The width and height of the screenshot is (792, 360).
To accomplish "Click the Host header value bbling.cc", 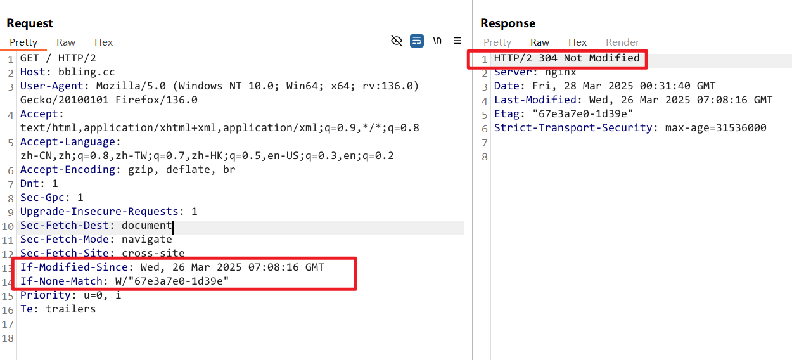I will [x=86, y=72].
